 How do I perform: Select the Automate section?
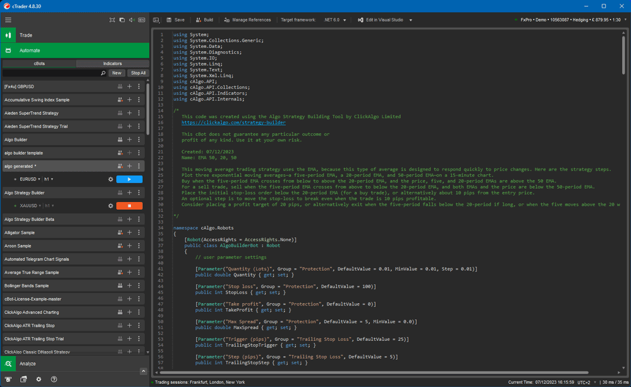(75, 51)
